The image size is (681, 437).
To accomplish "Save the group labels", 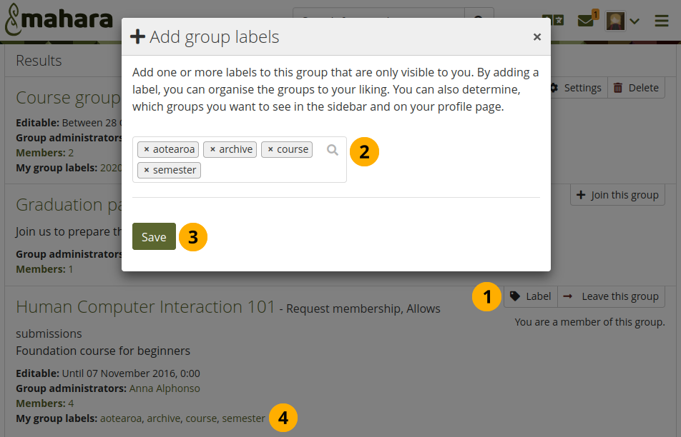I will (154, 237).
